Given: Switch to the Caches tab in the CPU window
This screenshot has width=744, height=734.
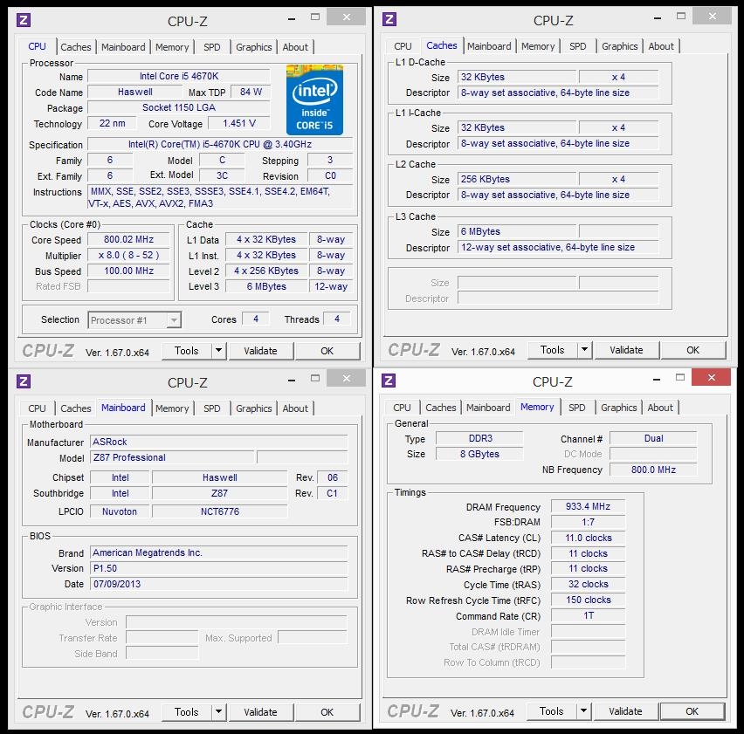Looking at the screenshot, I should pyautogui.click(x=75, y=47).
